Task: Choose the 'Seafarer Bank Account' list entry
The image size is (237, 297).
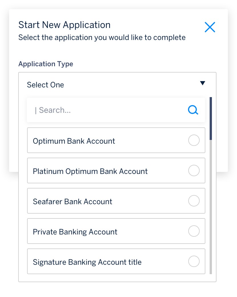Action: (x=73, y=202)
